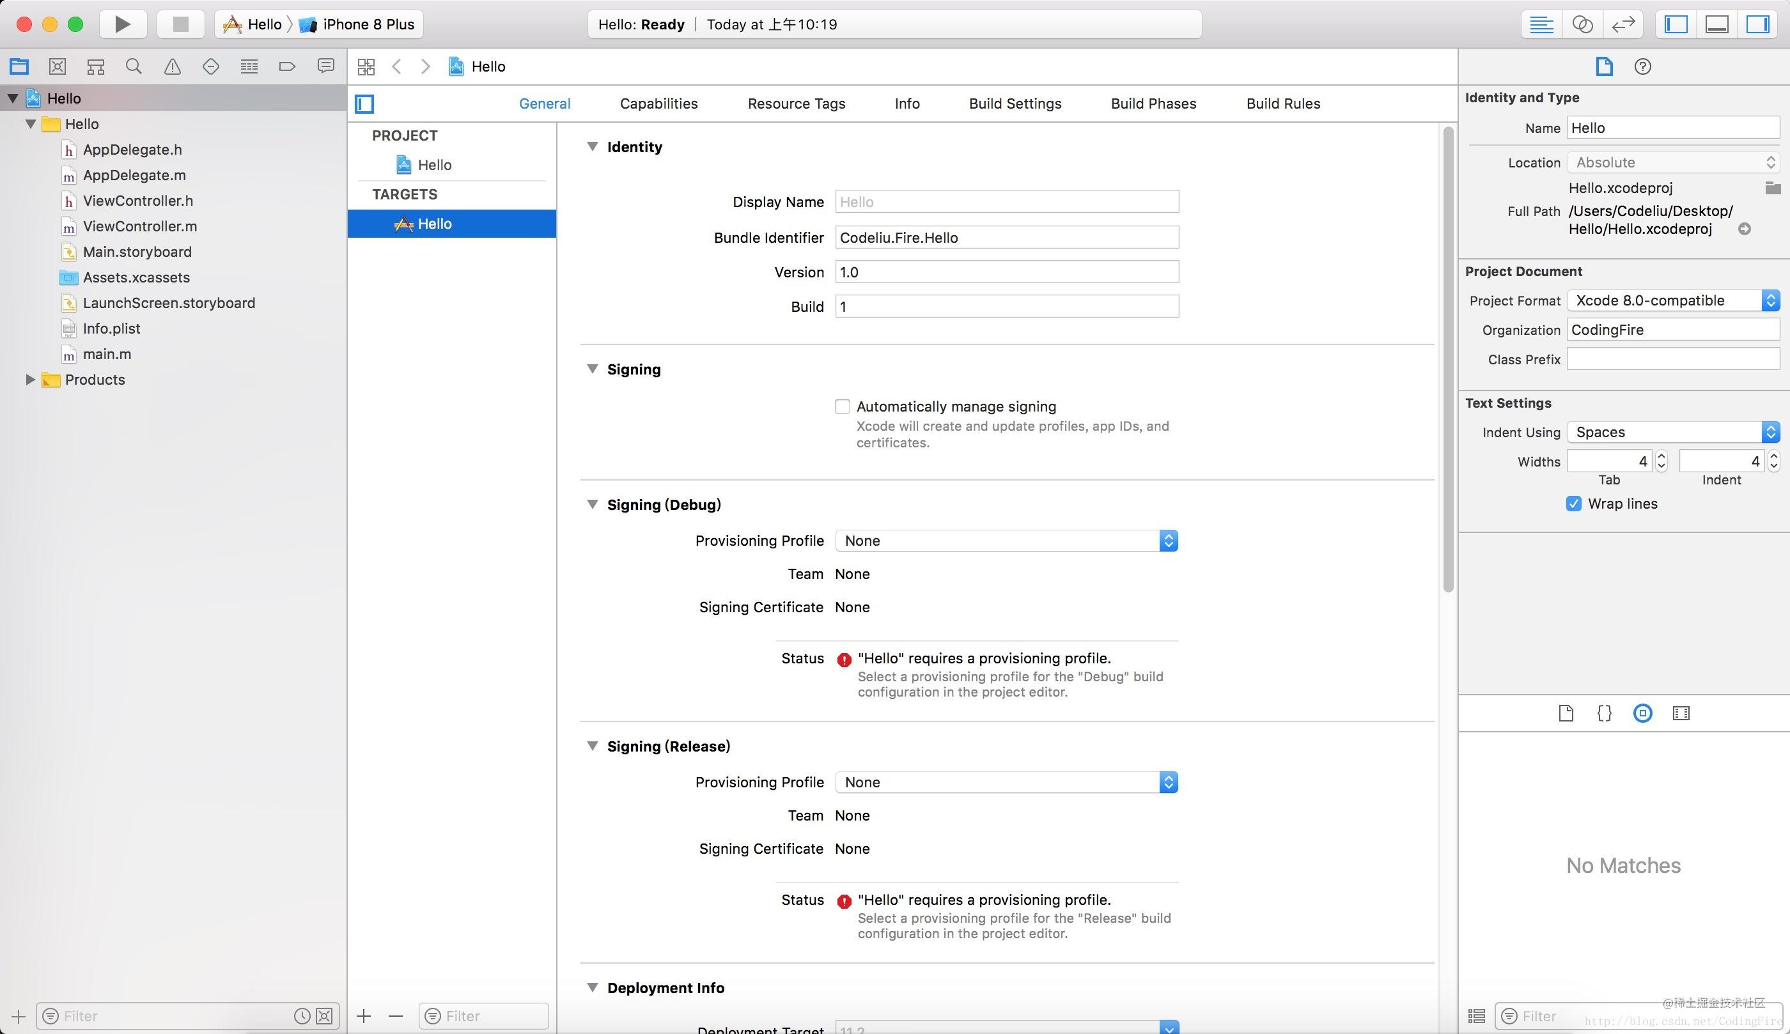Open the Media library
Image resolution: width=1790 pixels, height=1034 pixels.
pyautogui.click(x=1681, y=713)
